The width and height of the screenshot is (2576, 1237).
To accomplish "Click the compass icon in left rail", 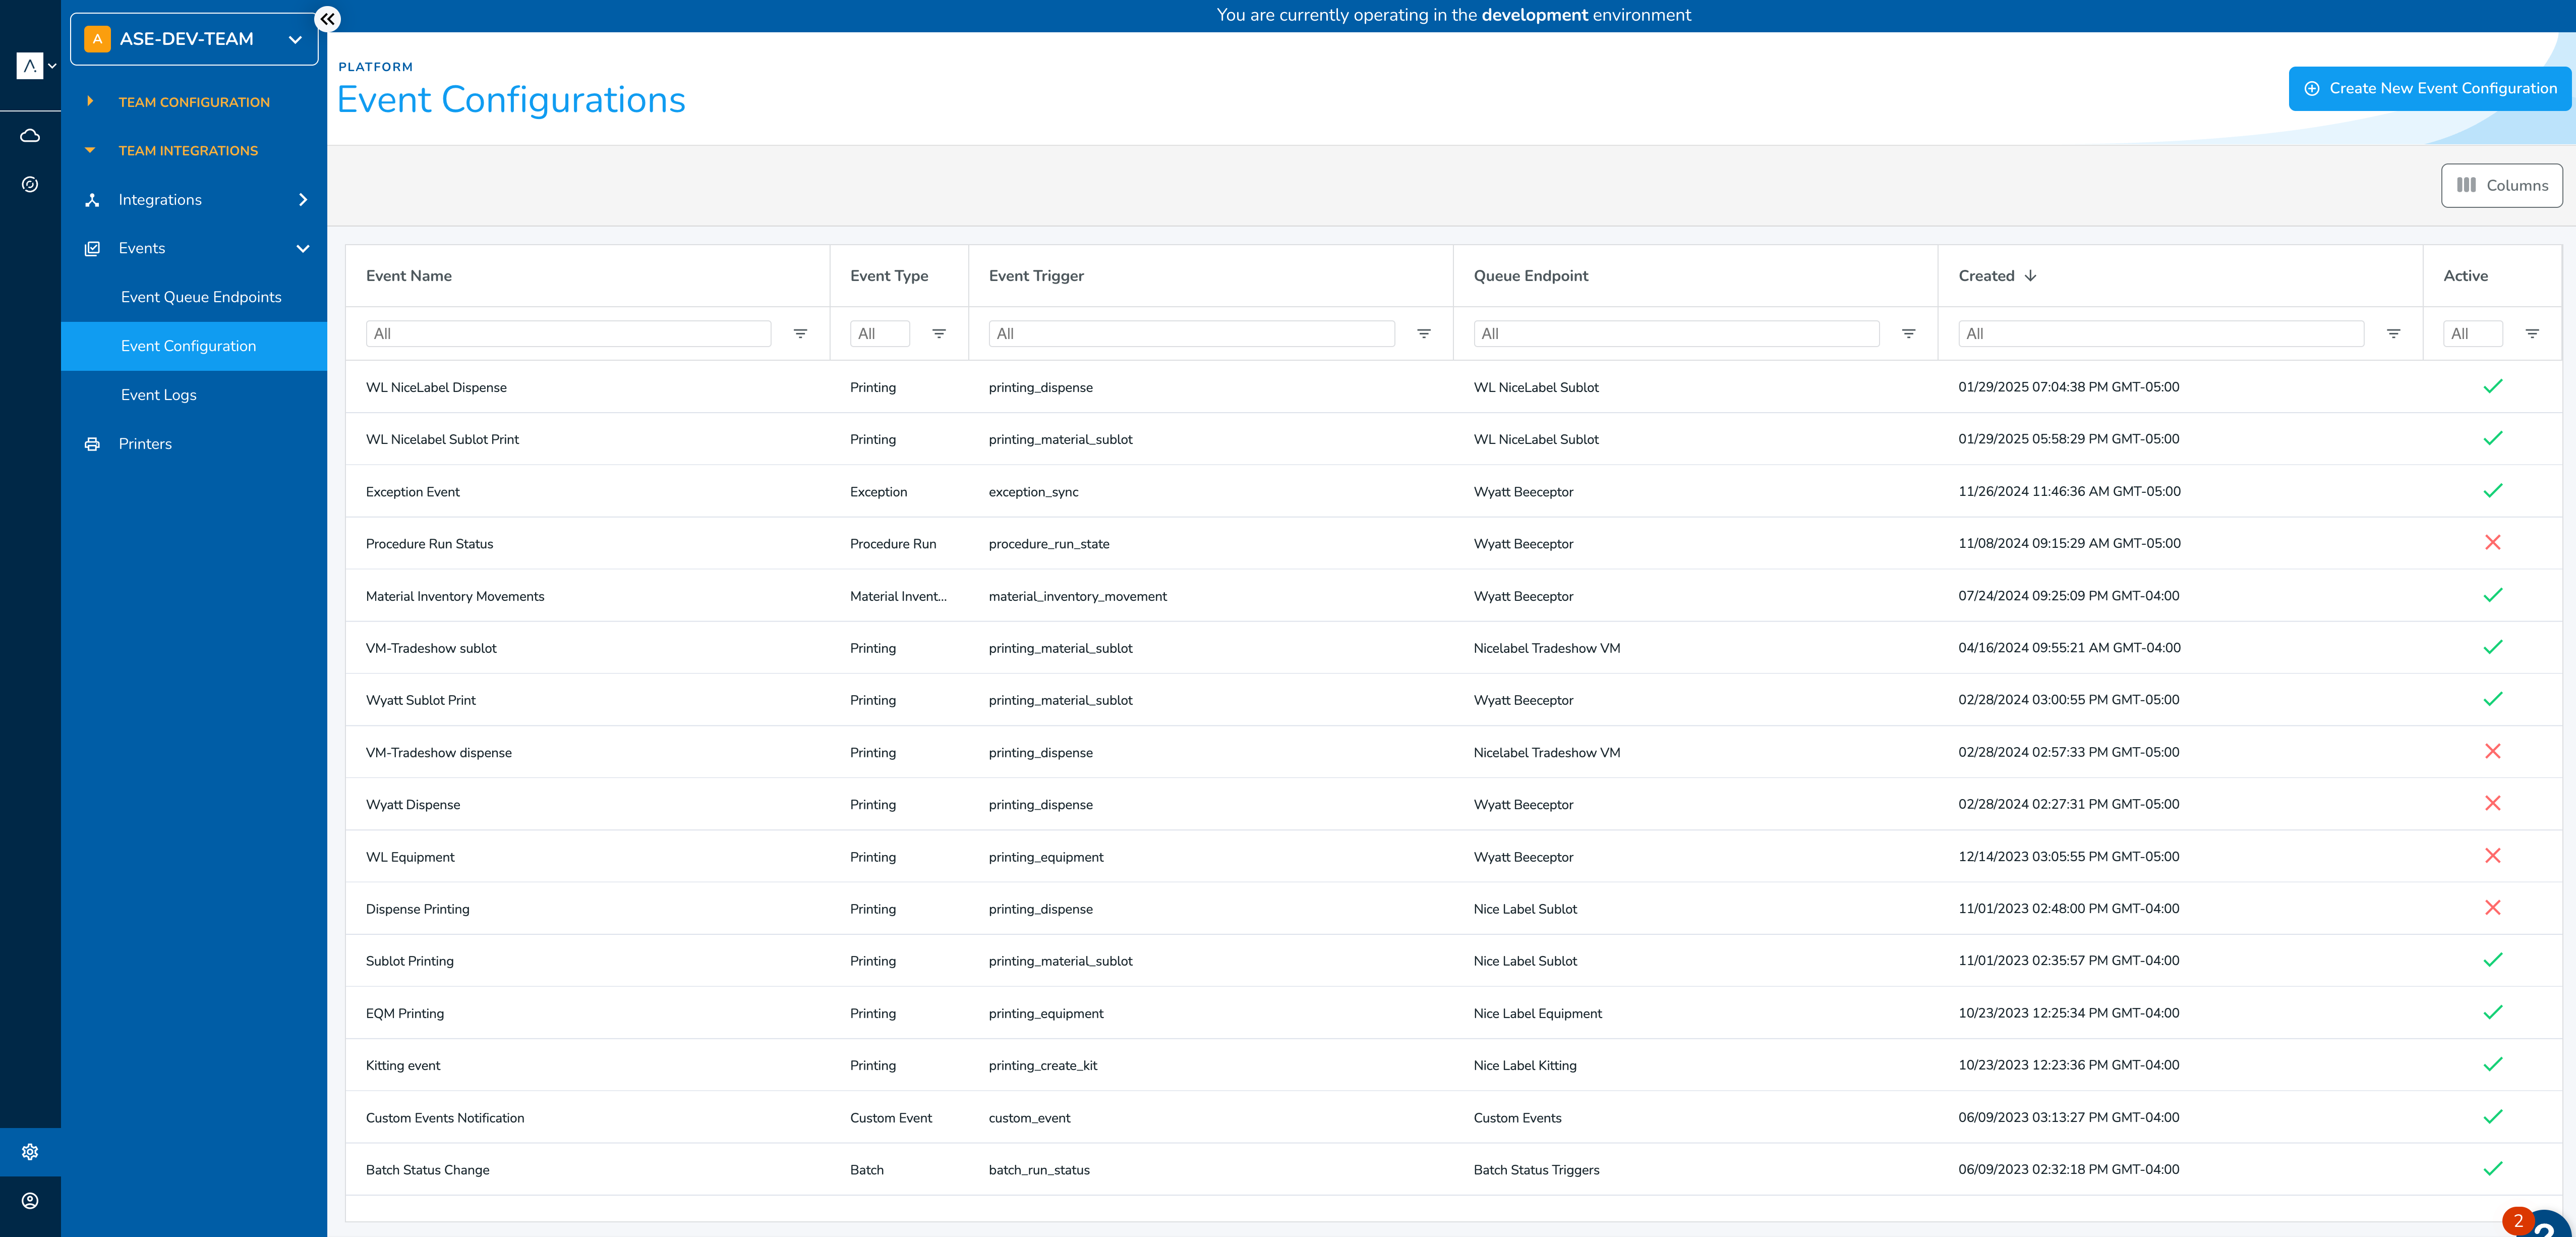I will (30, 184).
